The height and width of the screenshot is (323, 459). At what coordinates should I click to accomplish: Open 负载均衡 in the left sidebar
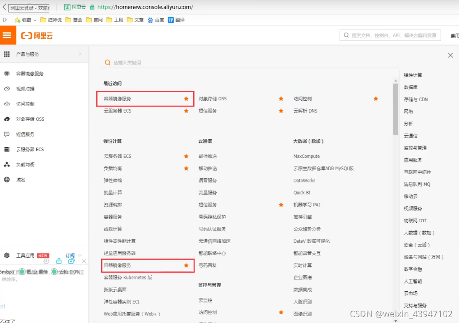click(x=25, y=165)
